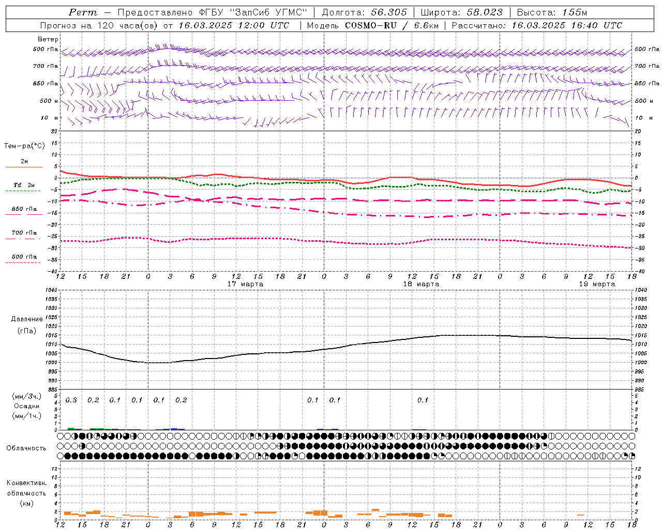Viewport: 662px width, 529px height.
Task: Click the "(мм/3ч.)" precipitation unit label
Action: click(27, 396)
